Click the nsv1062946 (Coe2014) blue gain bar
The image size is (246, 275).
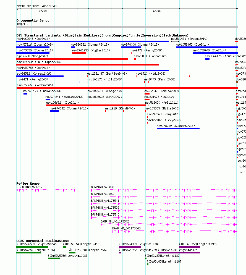pos(93,41)
